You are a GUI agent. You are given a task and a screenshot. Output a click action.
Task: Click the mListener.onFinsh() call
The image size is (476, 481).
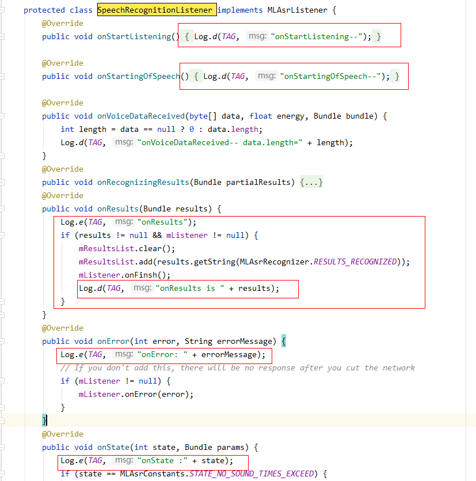coord(124,275)
